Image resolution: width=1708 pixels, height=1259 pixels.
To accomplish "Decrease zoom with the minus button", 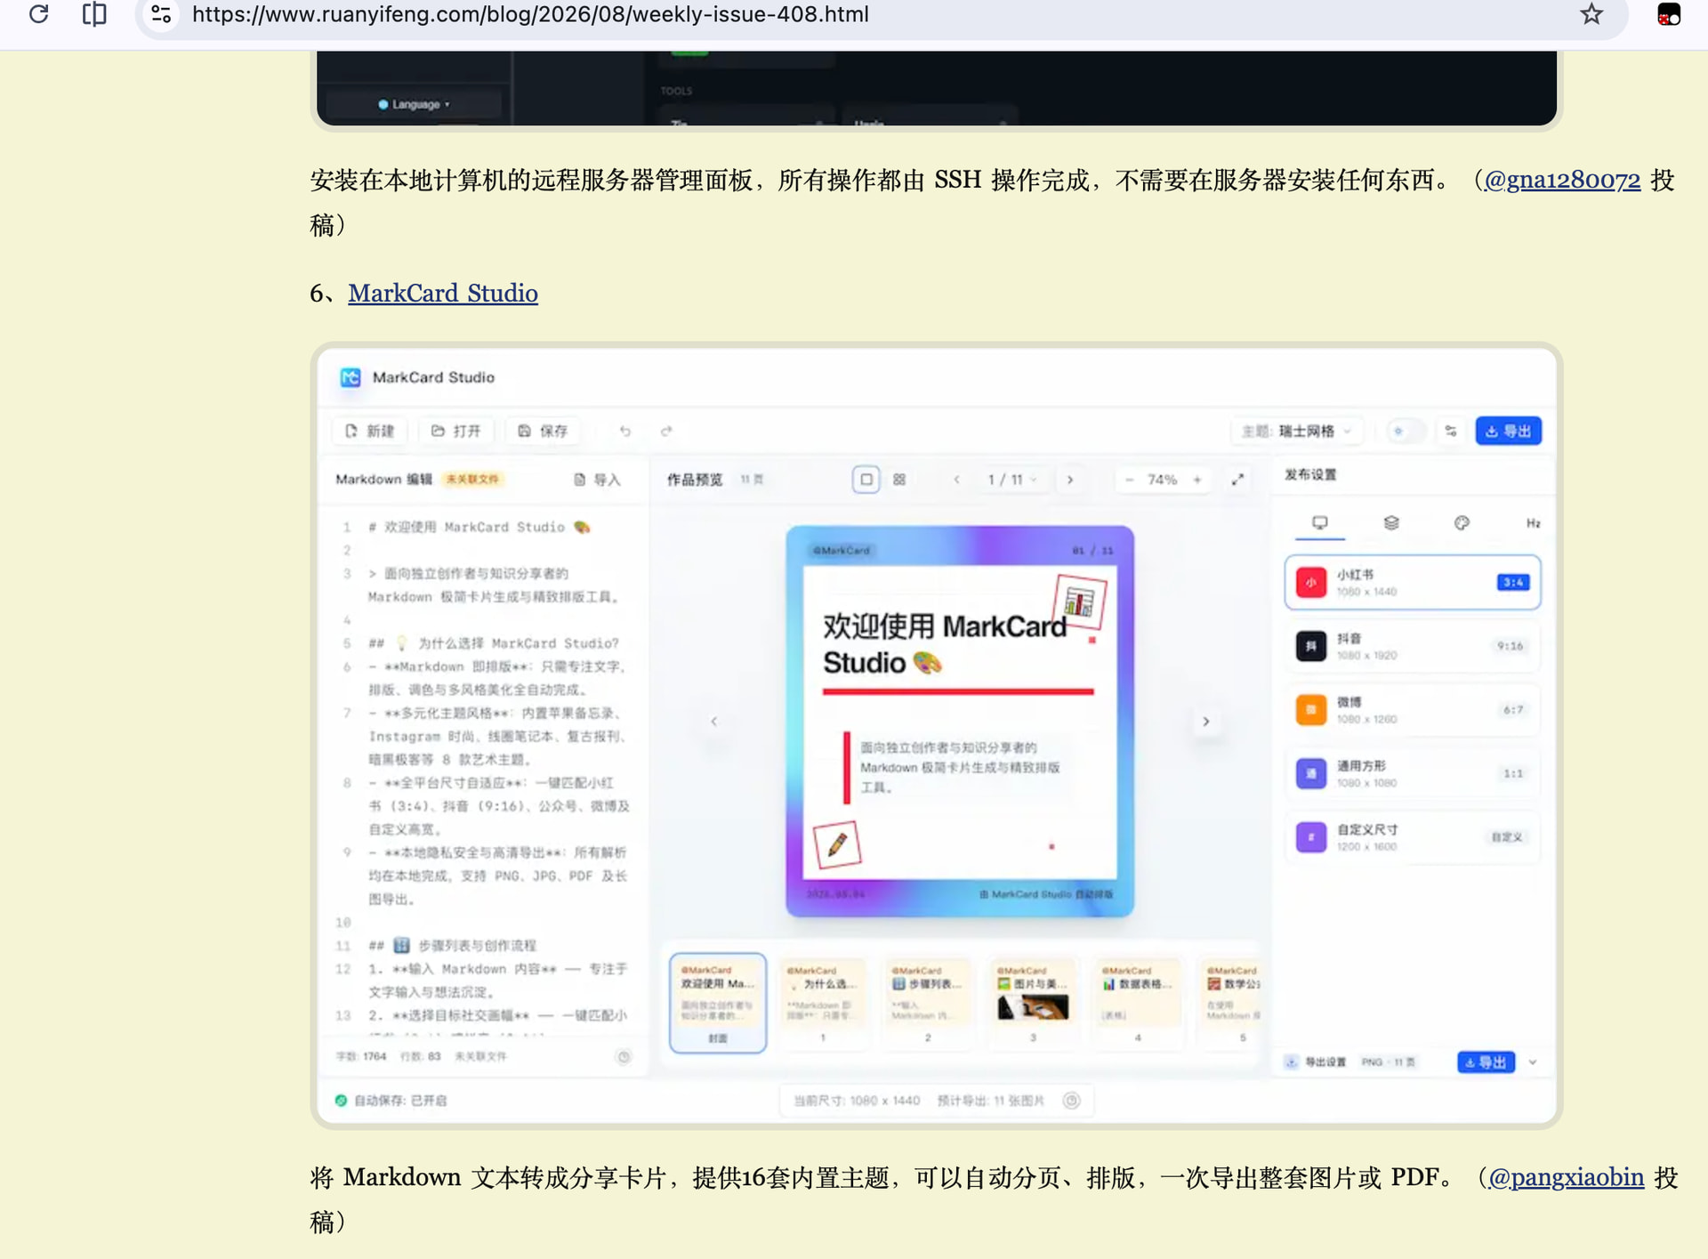I will [1130, 480].
